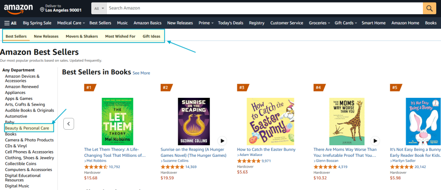Click star rating of Easter Bunny book
The image size is (441, 190).
tap(248, 161)
